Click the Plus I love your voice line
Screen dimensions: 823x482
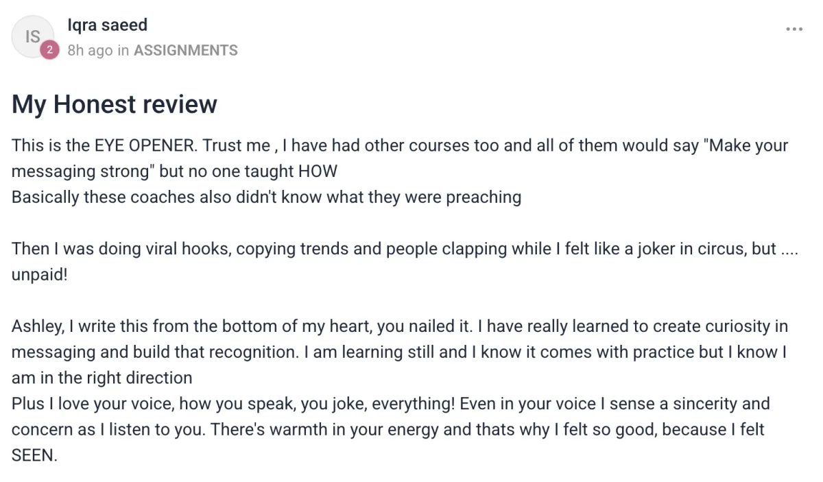[x=391, y=404]
